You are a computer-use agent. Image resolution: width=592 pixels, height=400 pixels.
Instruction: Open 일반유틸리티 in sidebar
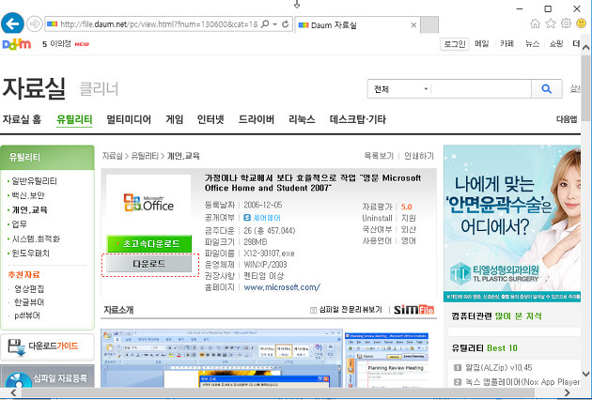35,181
